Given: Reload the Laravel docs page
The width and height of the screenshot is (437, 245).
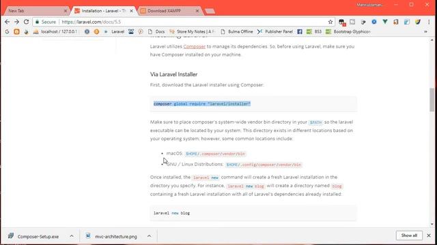Looking at the screenshot, I should coord(26,22).
